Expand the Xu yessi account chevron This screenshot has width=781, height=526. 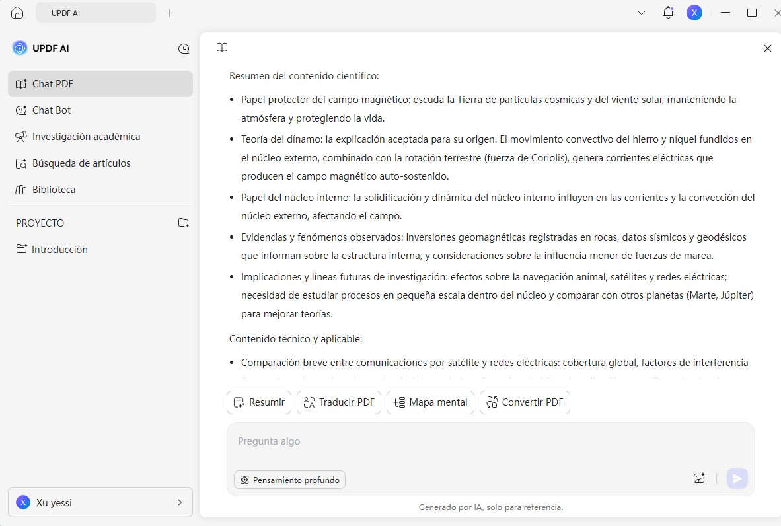tap(180, 502)
